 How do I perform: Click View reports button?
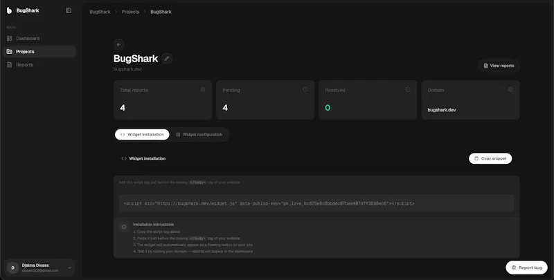[x=499, y=66]
